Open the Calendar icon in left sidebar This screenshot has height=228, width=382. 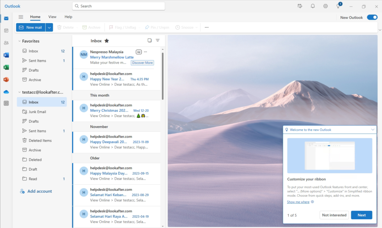click(x=6, y=31)
